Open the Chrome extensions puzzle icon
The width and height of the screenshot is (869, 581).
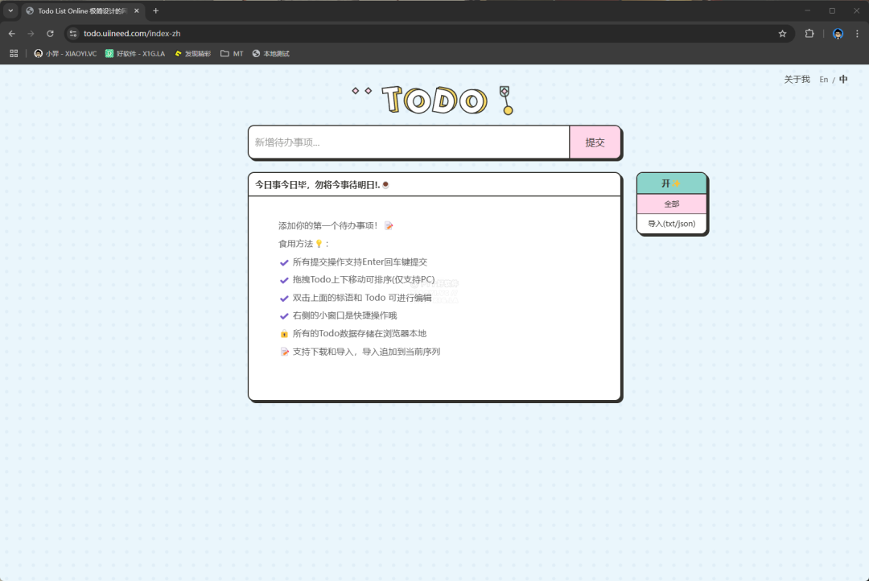point(809,34)
